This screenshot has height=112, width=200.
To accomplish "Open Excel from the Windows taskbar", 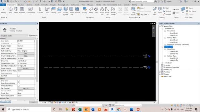I will [x=80, y=109].
